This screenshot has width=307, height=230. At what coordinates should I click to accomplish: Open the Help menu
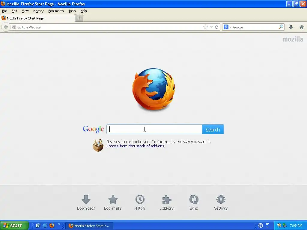[83, 11]
